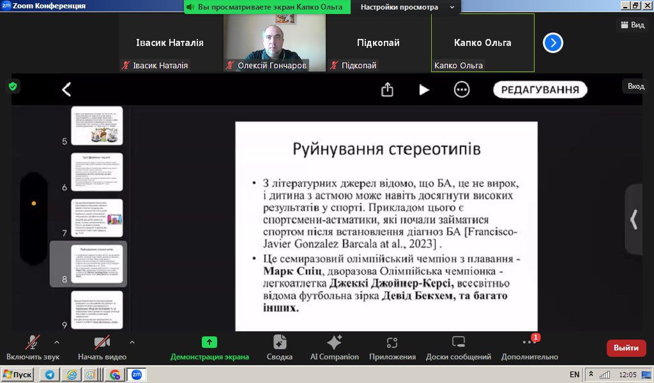Unmute microphone with Включить звук

tap(33, 348)
